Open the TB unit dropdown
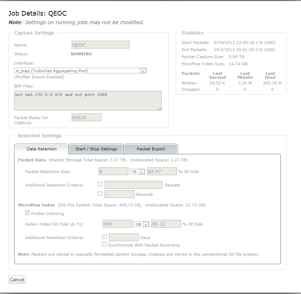This screenshot has height=294, width=301. (138, 172)
